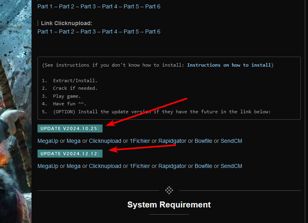Open SendCM link under UPDATE V2024.12.12
Image resolution: width=308 pixels, height=223 pixels.
[231, 166]
